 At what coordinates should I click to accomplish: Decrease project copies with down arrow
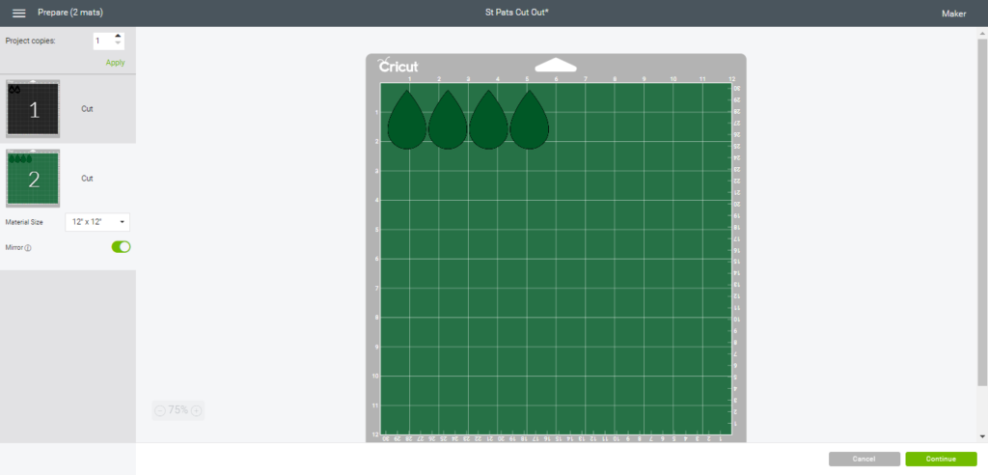tap(118, 44)
